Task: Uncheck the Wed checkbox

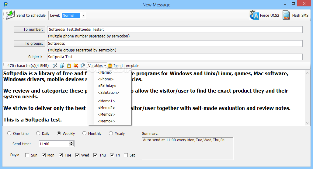Action: pyautogui.click(x=78, y=155)
